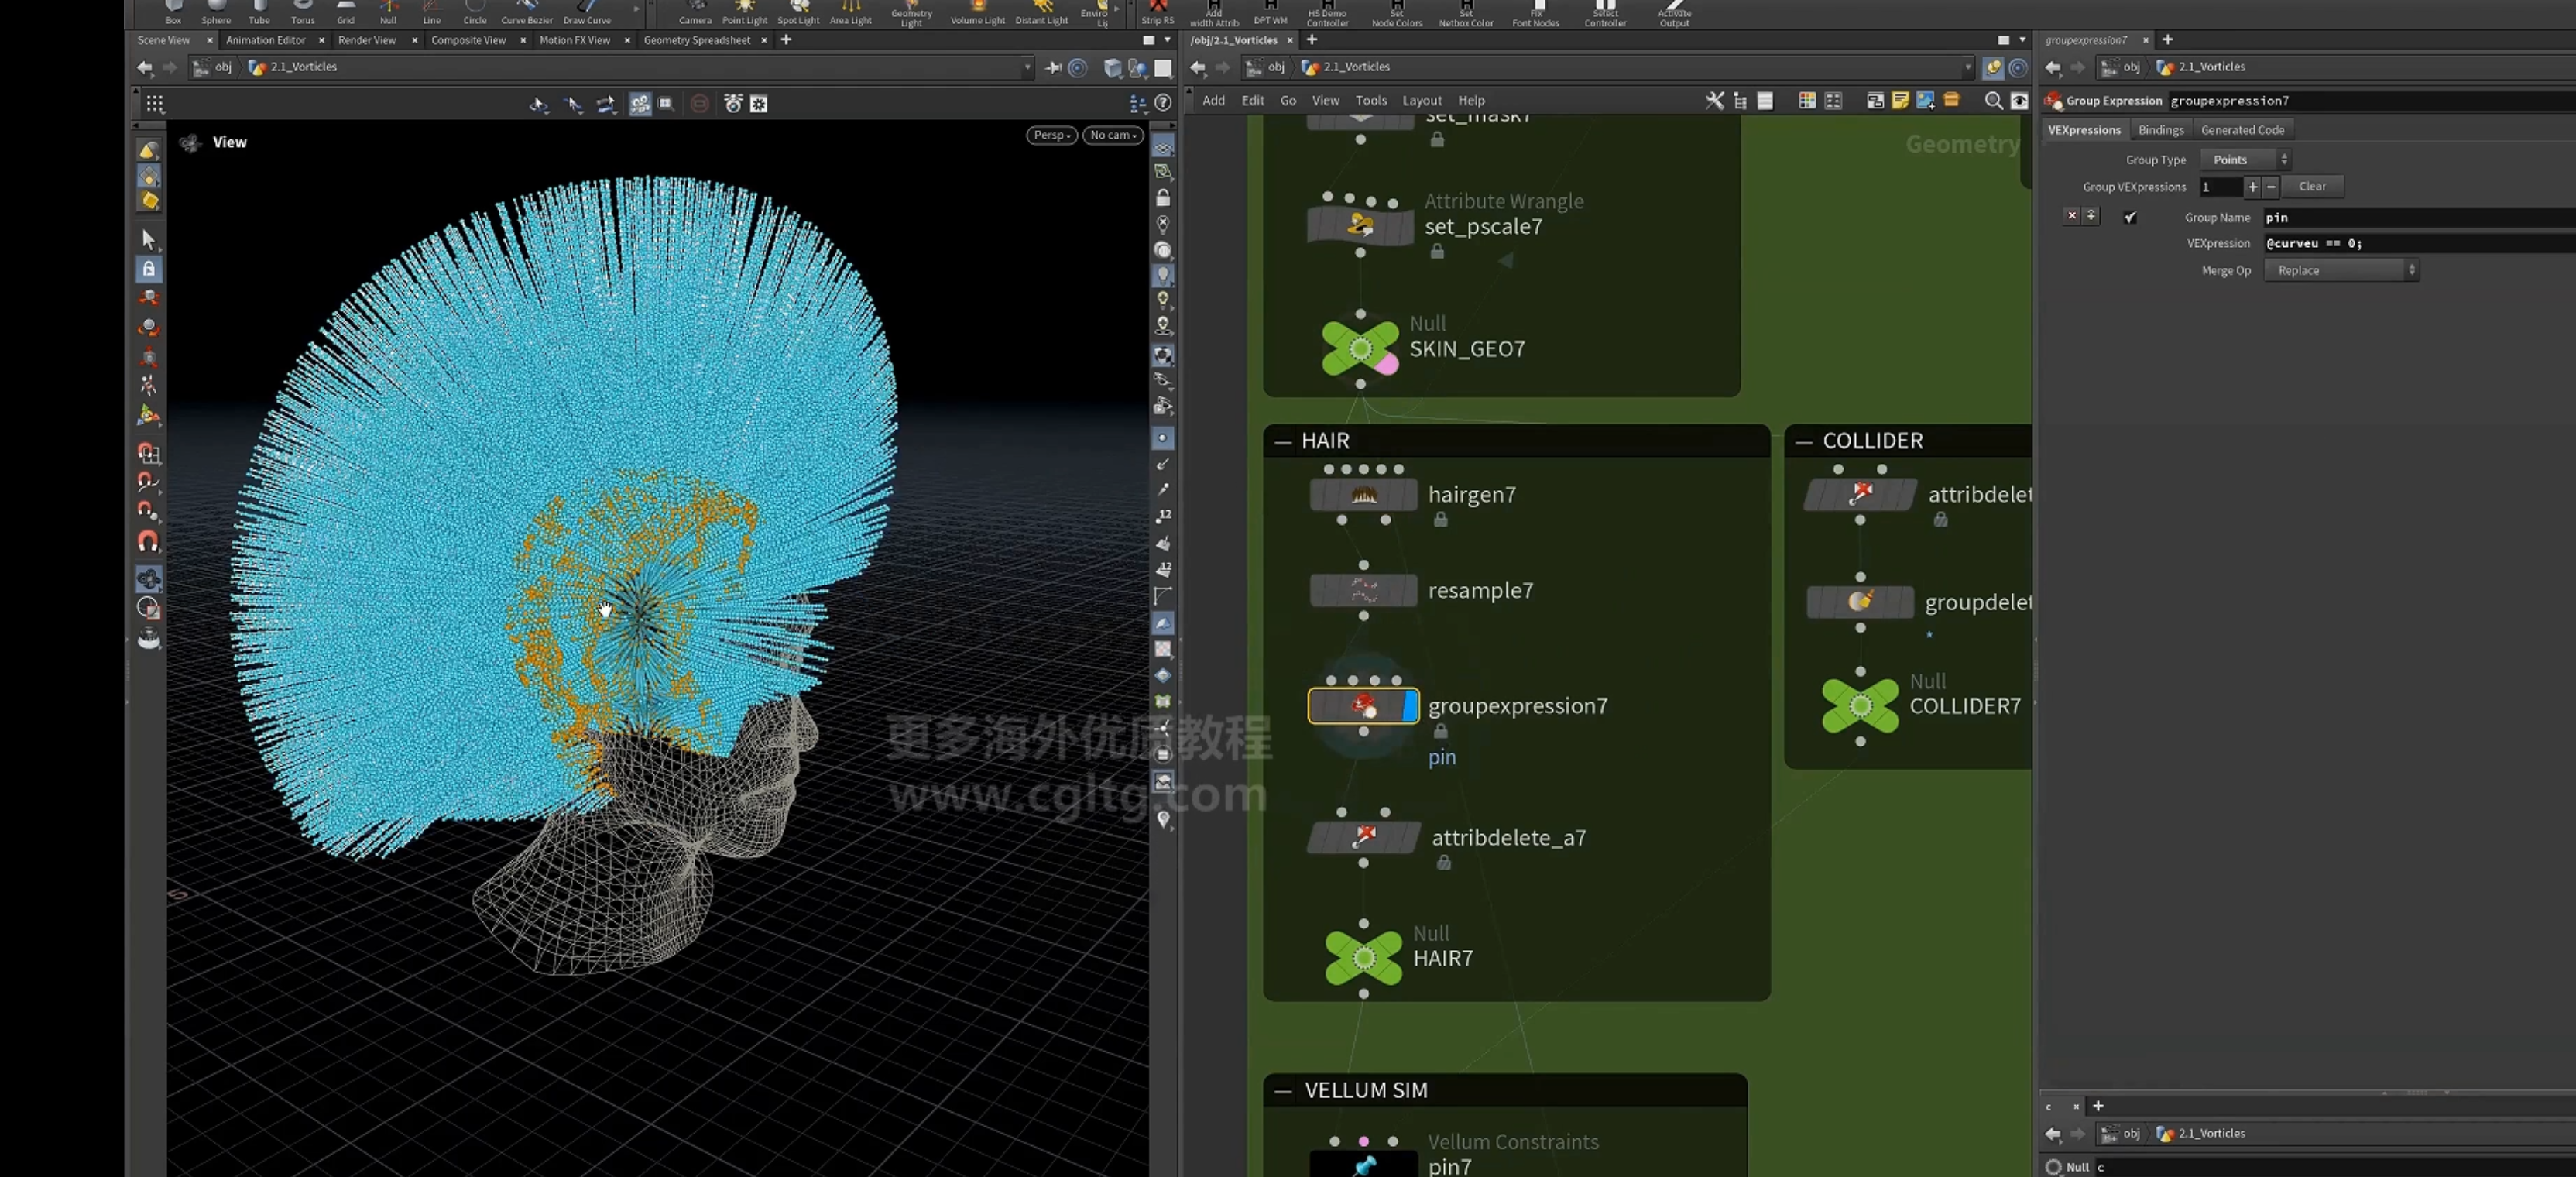This screenshot has height=1177, width=2576.
Task: Click the Clear button
Action: [x=2312, y=187]
